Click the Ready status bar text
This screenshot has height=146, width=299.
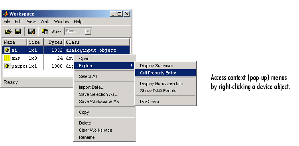pos(11,82)
